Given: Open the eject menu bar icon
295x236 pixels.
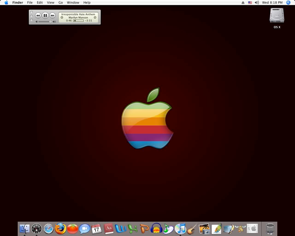Looking at the screenshot, I should tap(243, 3).
